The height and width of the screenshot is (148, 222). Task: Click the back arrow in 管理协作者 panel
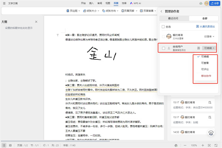[161, 11]
